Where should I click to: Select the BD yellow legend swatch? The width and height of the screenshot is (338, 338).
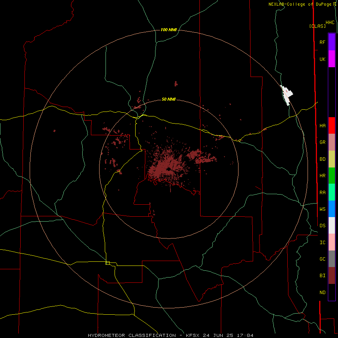(332, 159)
